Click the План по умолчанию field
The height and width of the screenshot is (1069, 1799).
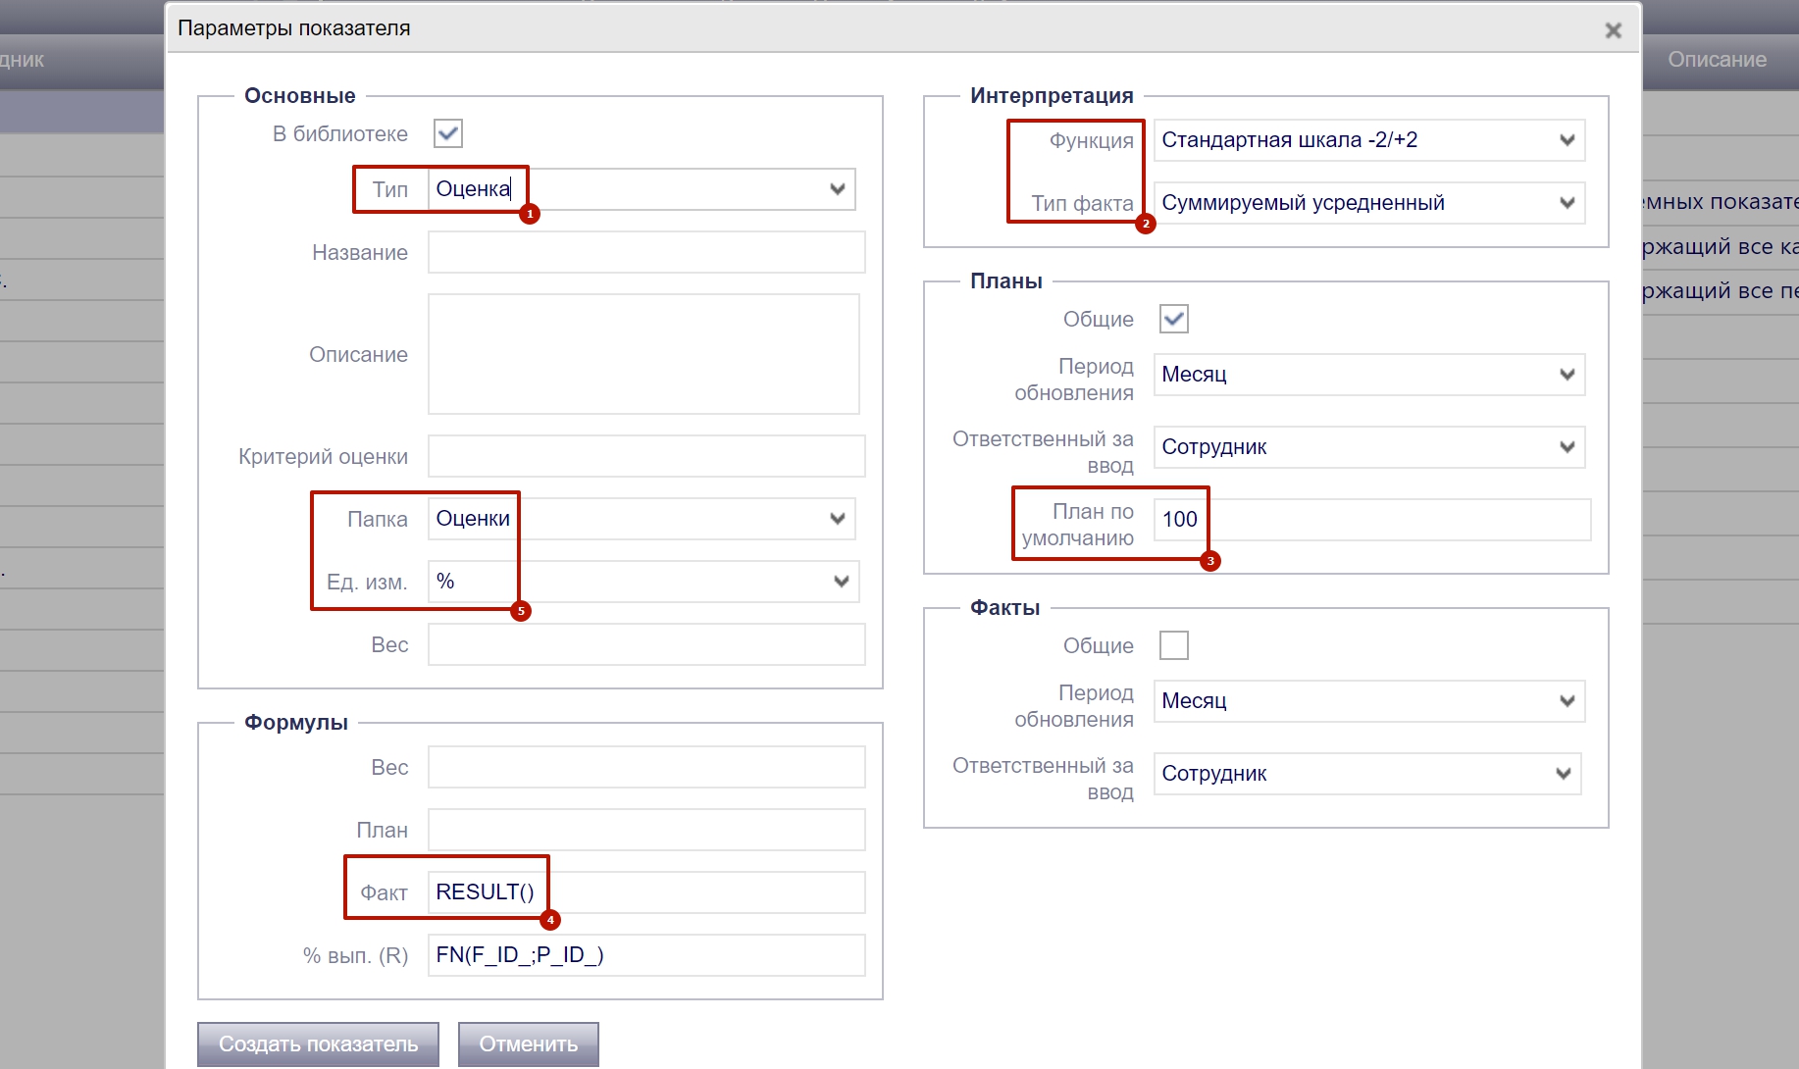[x=1370, y=520]
